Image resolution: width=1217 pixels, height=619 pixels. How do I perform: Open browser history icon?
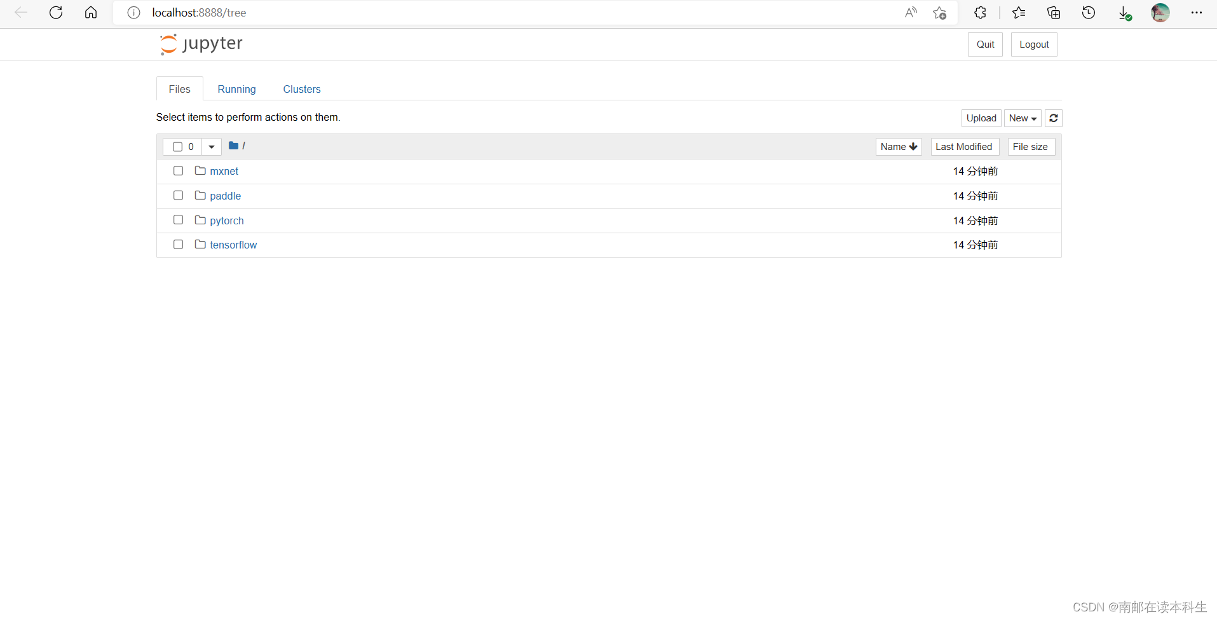[1089, 13]
